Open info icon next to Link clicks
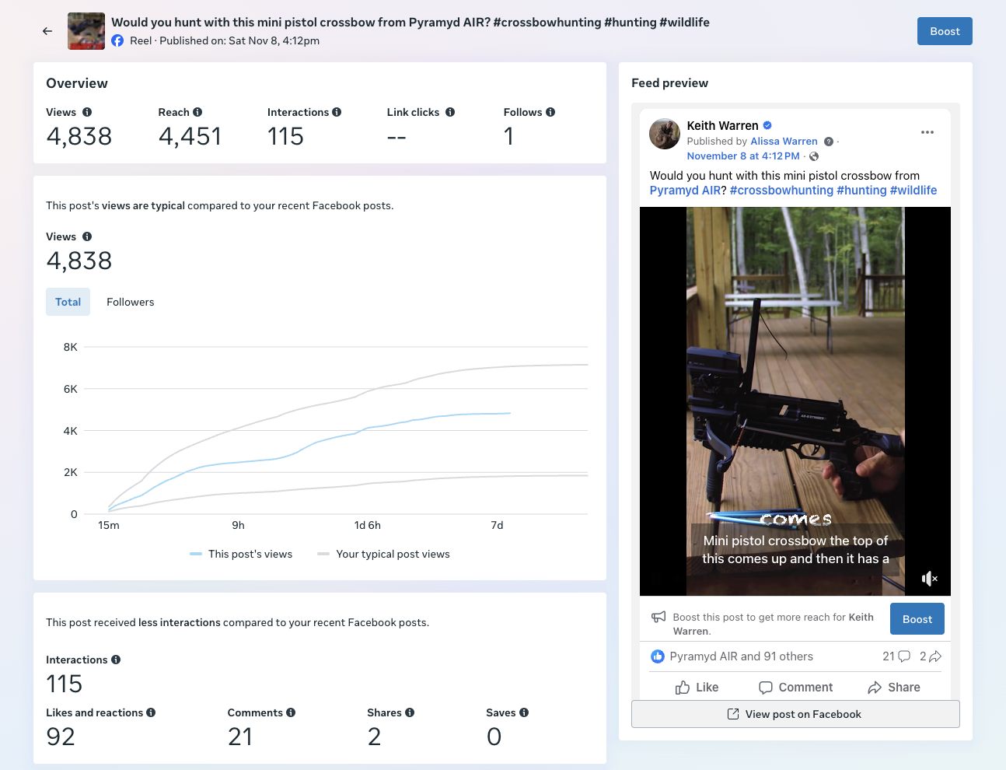This screenshot has width=1006, height=770. 450,112
